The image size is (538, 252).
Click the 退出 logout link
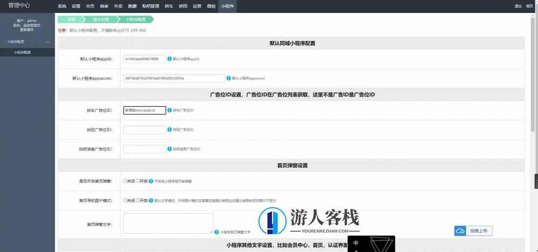518,6
